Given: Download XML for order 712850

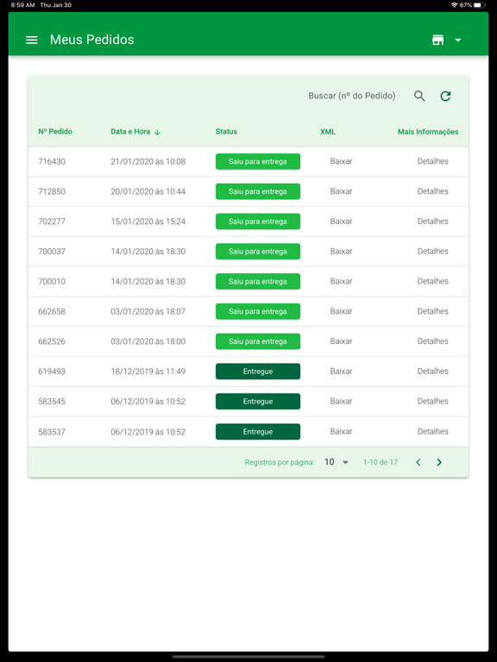Looking at the screenshot, I should pos(341,191).
